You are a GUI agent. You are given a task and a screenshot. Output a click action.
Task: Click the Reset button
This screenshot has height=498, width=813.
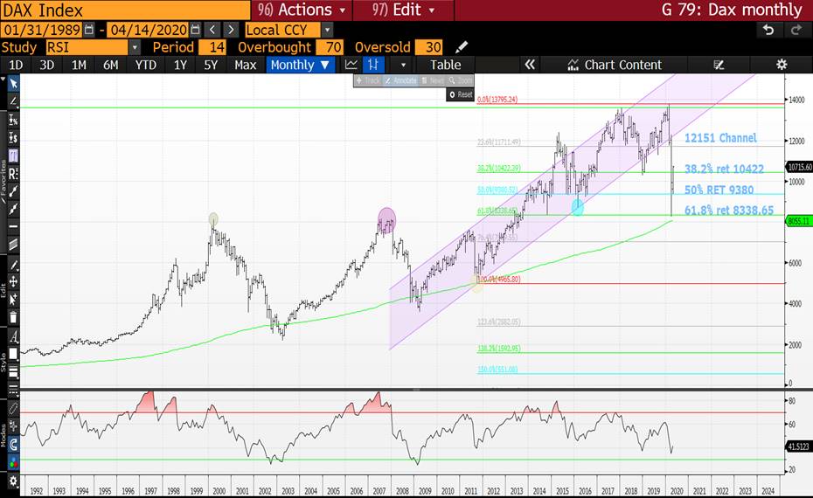(x=461, y=94)
